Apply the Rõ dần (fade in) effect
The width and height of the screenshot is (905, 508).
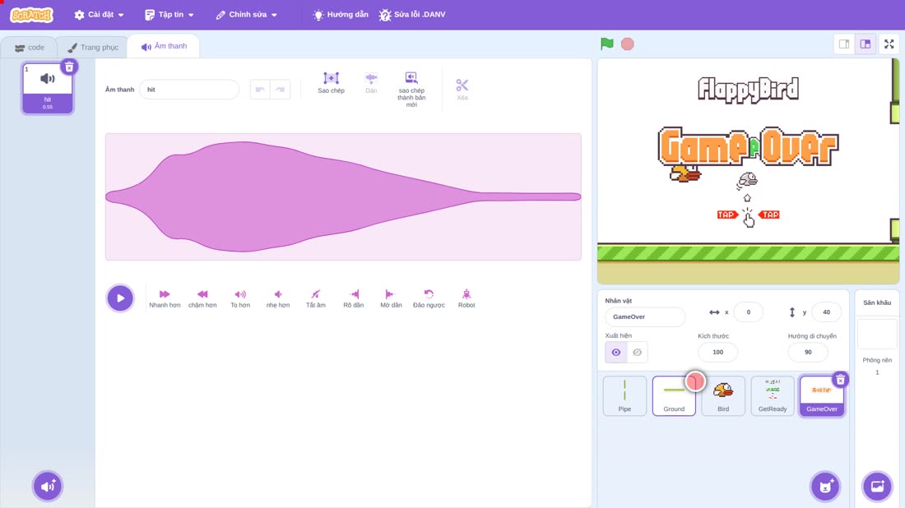coord(353,298)
